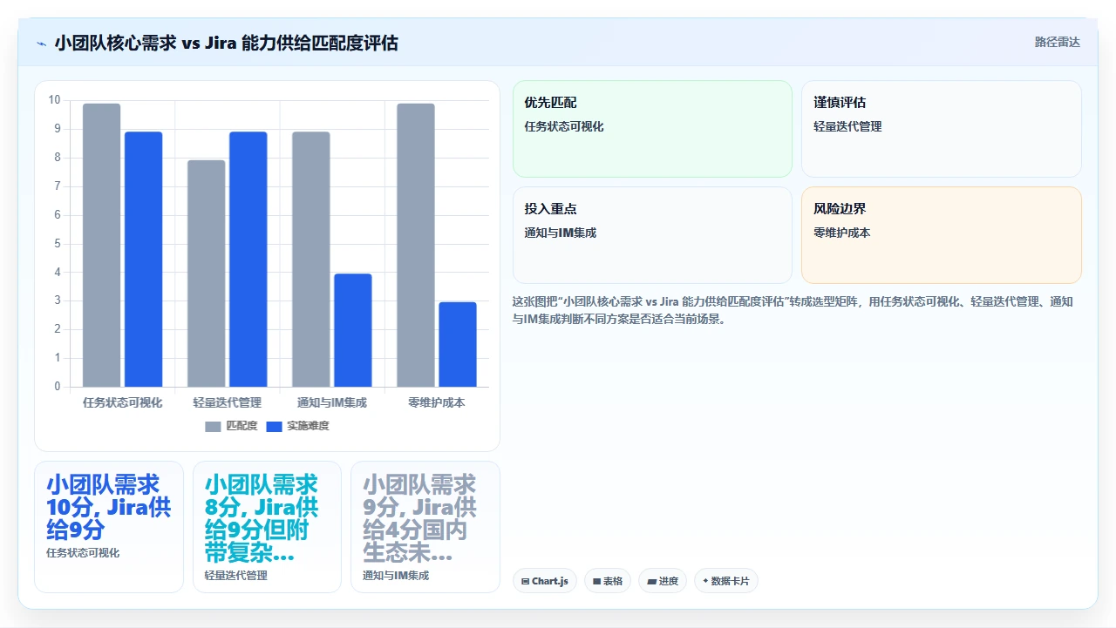
Task: Select the Chart.js tag chip
Action: 544,581
